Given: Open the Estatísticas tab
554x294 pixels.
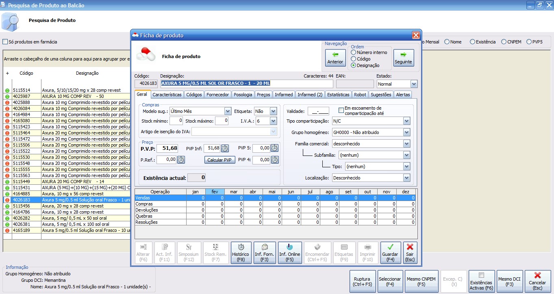Looking at the screenshot, I should tap(338, 95).
